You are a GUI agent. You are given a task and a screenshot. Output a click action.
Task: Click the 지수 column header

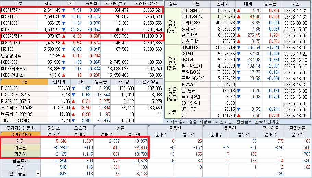(48, 3)
